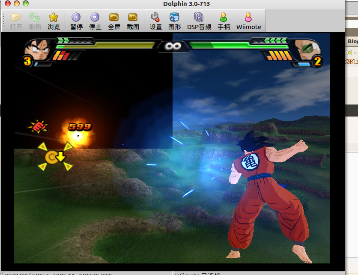Viewport: 358px width, 275px height.
Task: Click the left player yellow number 3
Action: (27, 61)
